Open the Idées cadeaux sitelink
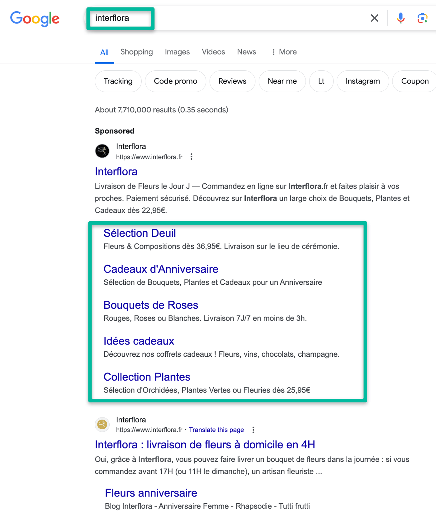This screenshot has width=436, height=519. [139, 341]
